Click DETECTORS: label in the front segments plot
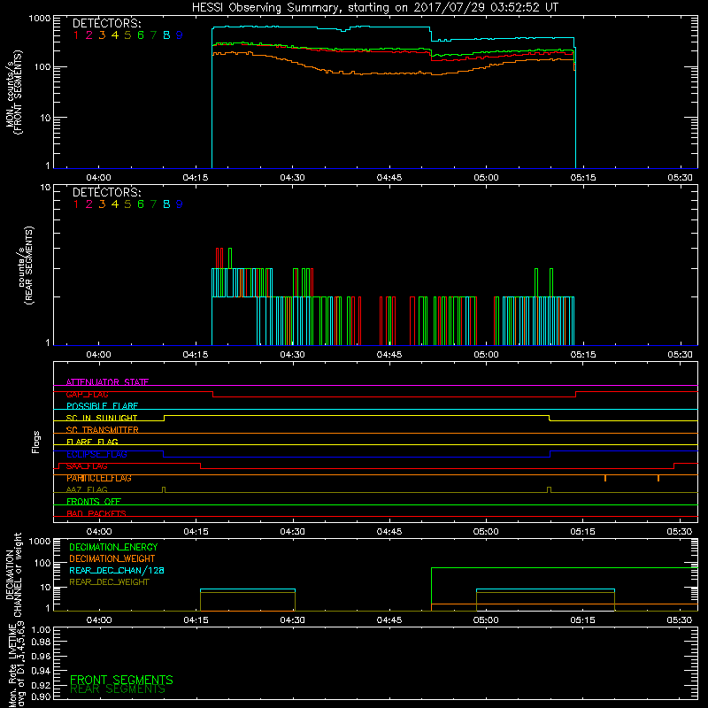Image resolution: width=708 pixels, height=708 pixels. (106, 24)
